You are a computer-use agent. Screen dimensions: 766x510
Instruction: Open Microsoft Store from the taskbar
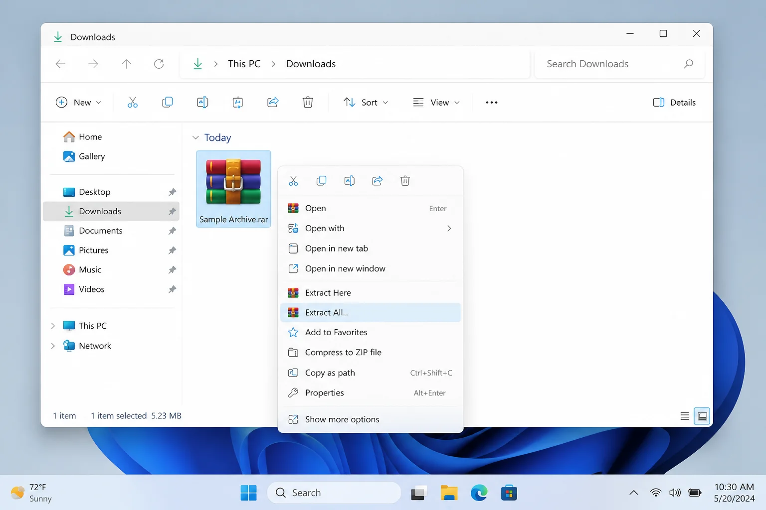click(x=509, y=493)
